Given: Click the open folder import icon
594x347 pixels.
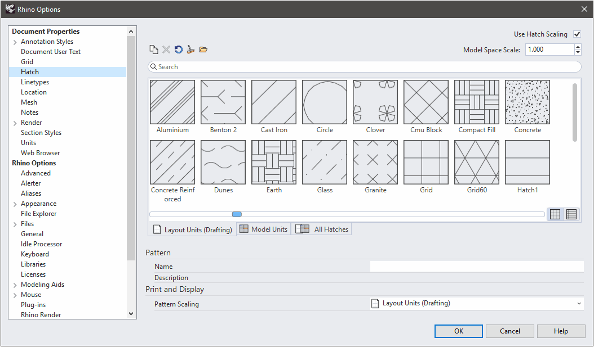Looking at the screenshot, I should tap(203, 49).
